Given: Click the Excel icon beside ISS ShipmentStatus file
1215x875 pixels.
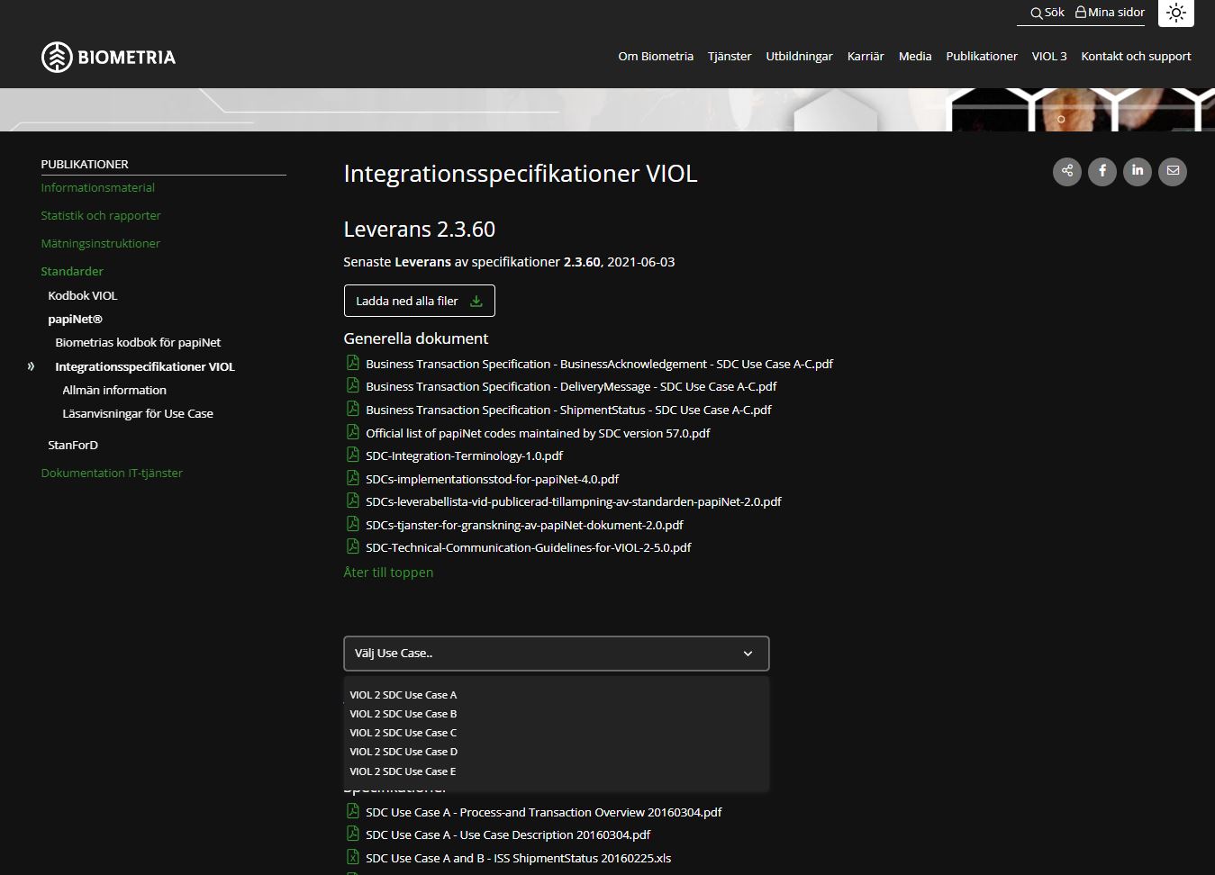Looking at the screenshot, I should click(x=351, y=856).
